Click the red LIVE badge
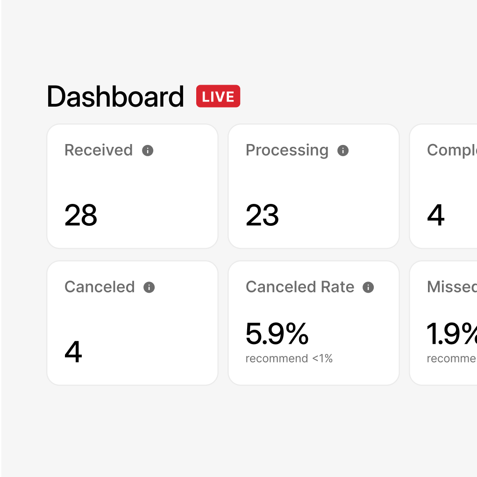The width and height of the screenshot is (477, 477). (218, 96)
